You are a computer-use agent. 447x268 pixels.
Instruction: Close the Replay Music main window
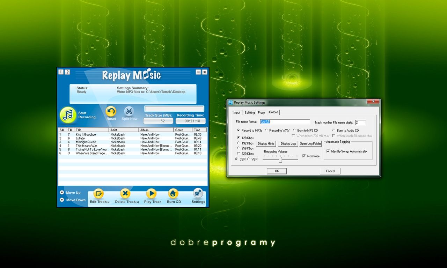[x=204, y=72]
